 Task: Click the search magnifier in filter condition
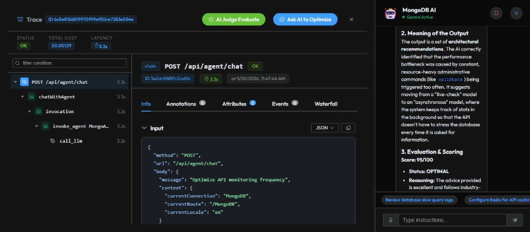coord(18,63)
